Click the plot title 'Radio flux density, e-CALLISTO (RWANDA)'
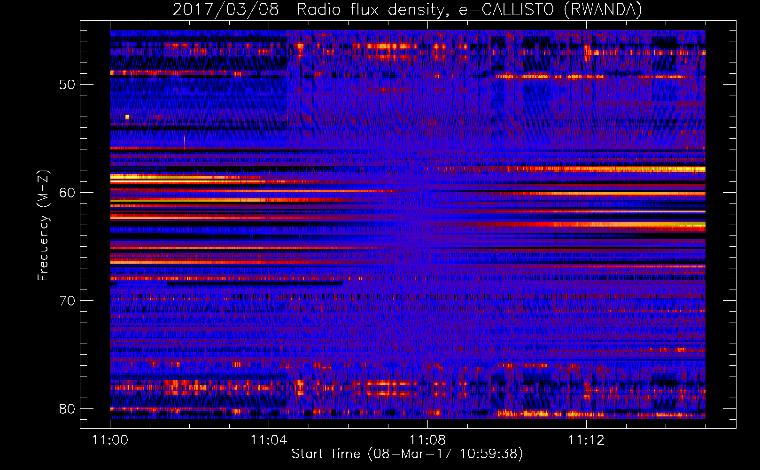 pos(469,9)
